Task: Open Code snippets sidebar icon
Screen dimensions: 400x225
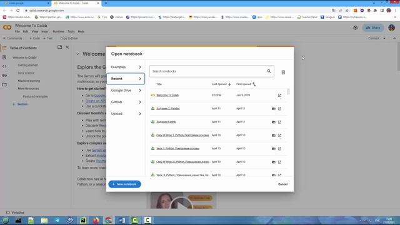Action: (x=4, y=66)
